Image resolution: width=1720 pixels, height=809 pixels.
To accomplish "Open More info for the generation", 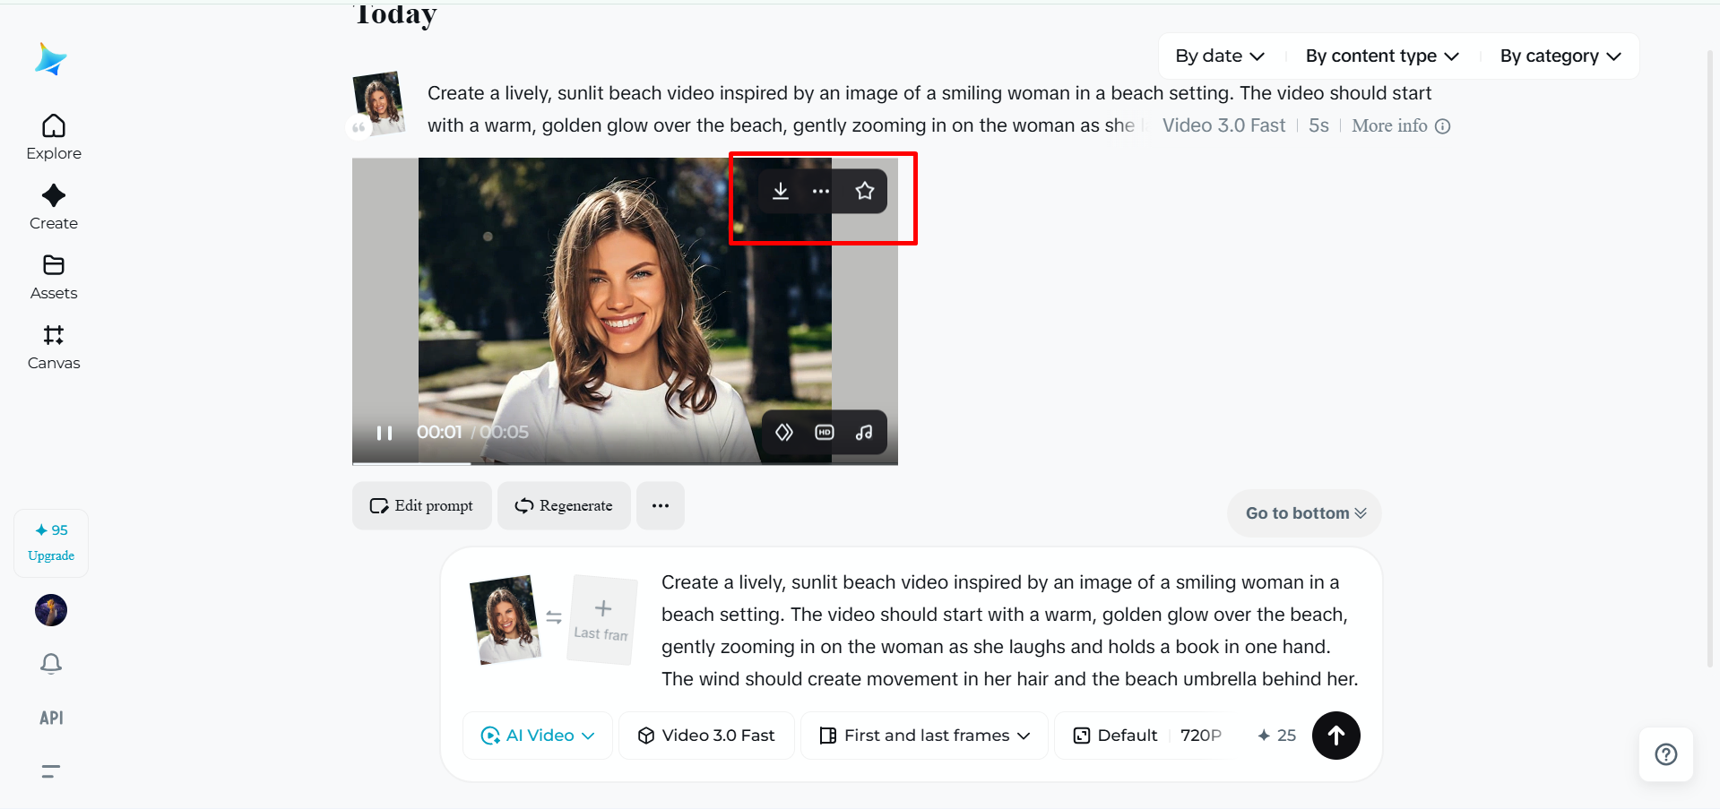I will point(1400,126).
